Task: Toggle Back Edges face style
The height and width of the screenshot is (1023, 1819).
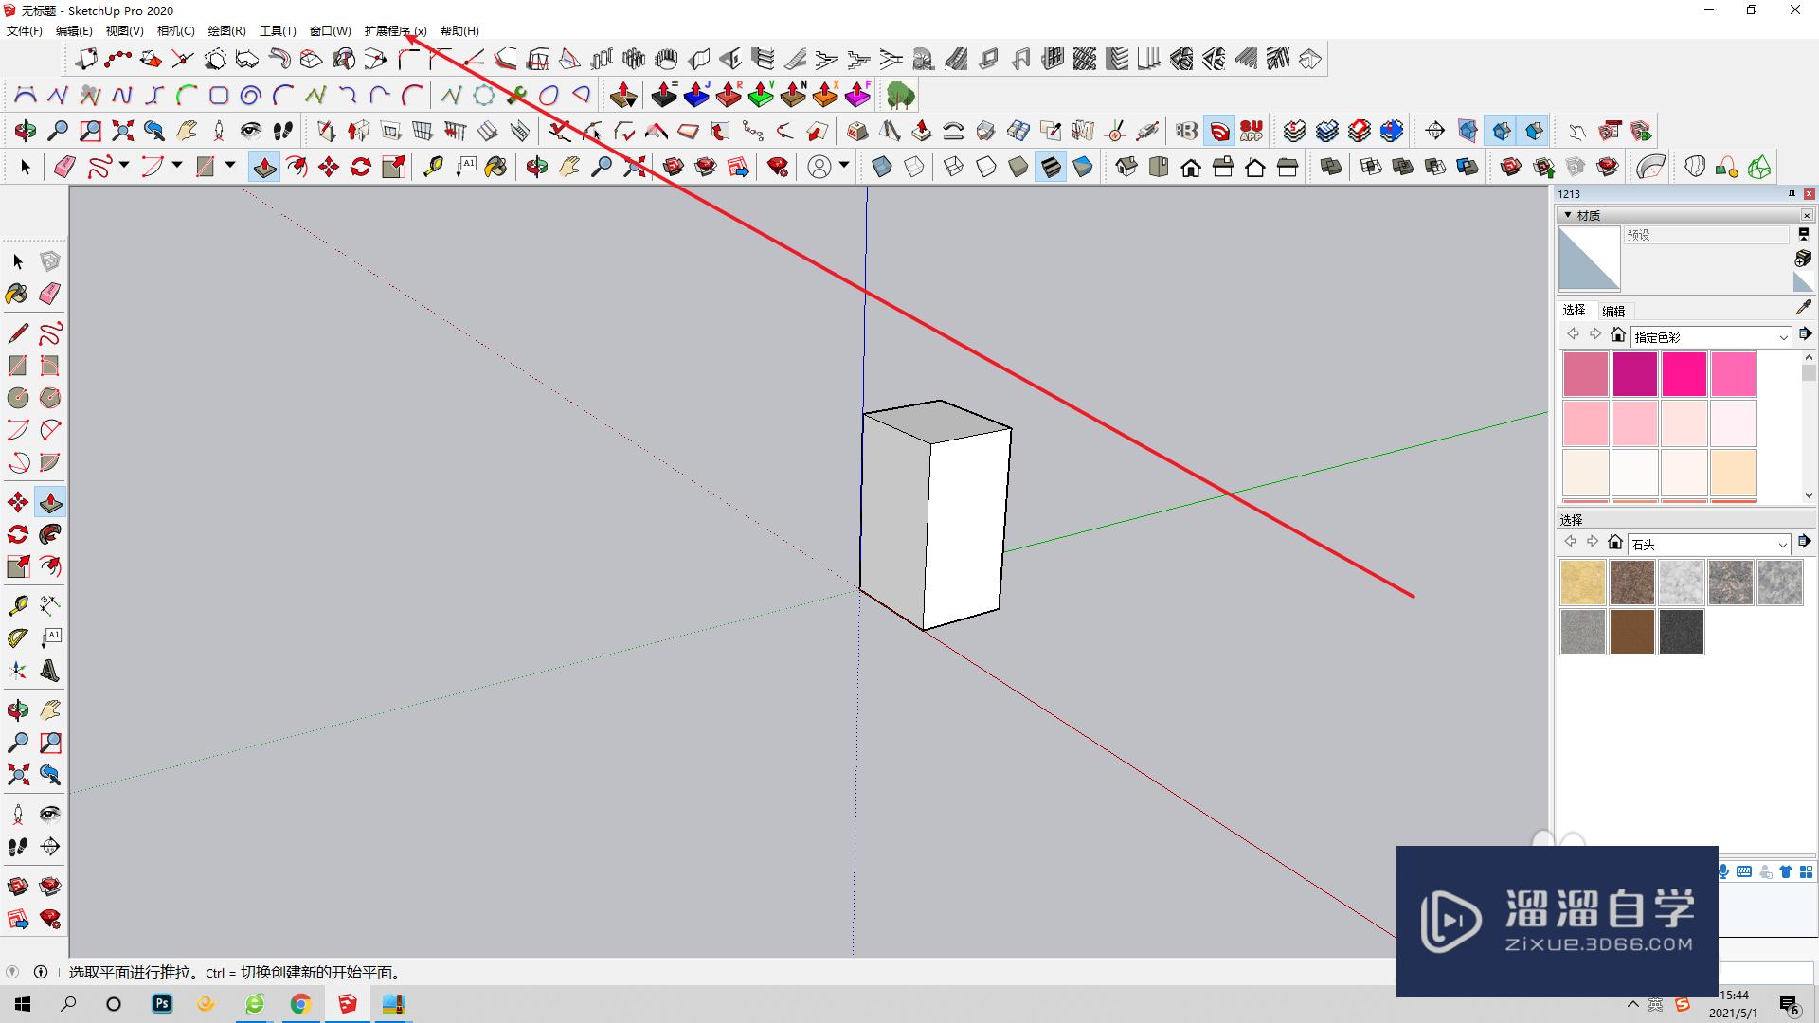Action: point(914,168)
